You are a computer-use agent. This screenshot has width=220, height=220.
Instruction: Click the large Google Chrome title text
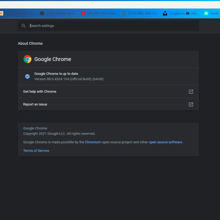click(53, 59)
